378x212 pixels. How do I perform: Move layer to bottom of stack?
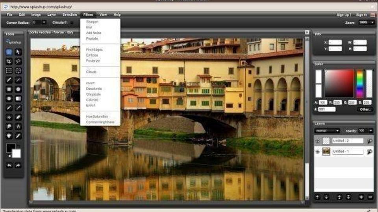pyautogui.click(x=348, y=197)
